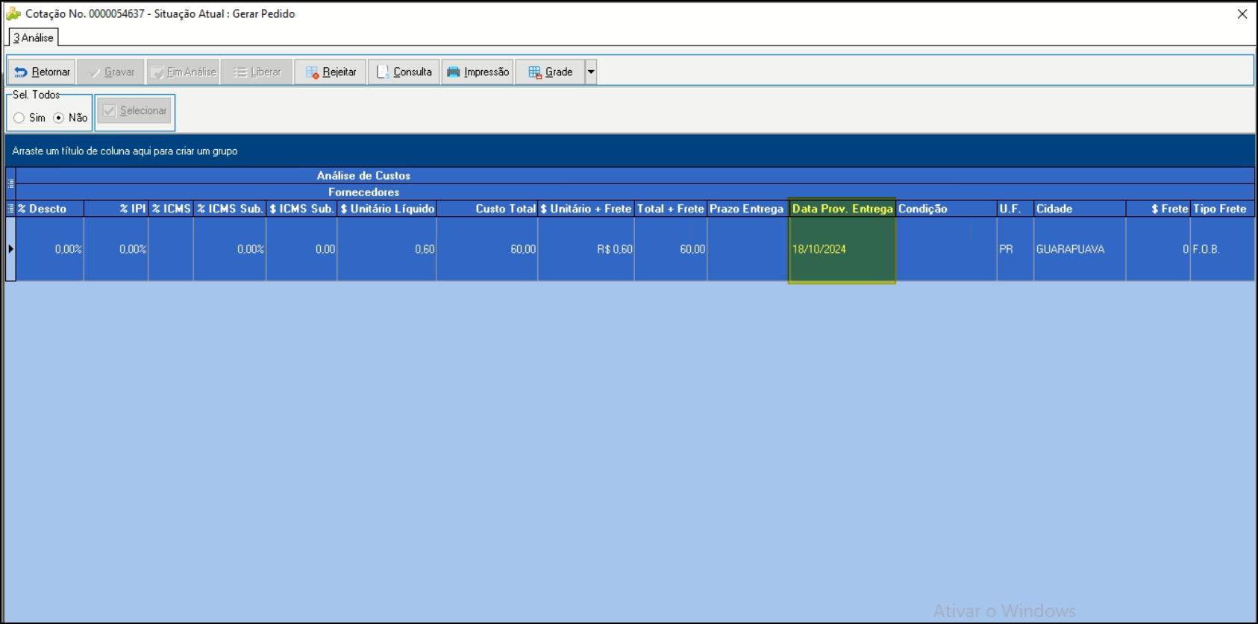Click the Tipo Frete column header

pyautogui.click(x=1222, y=209)
